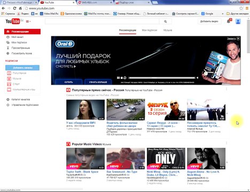This screenshot has height=192, width=250.
Task: Close the Oral-B ad banner
Action: click(x=238, y=38)
